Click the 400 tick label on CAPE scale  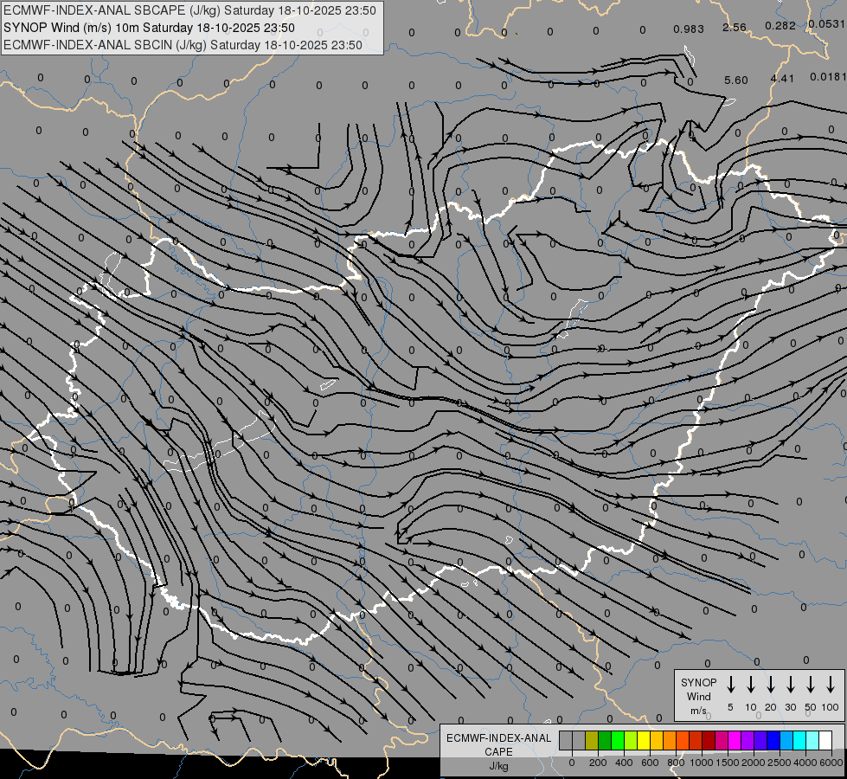tap(624, 763)
